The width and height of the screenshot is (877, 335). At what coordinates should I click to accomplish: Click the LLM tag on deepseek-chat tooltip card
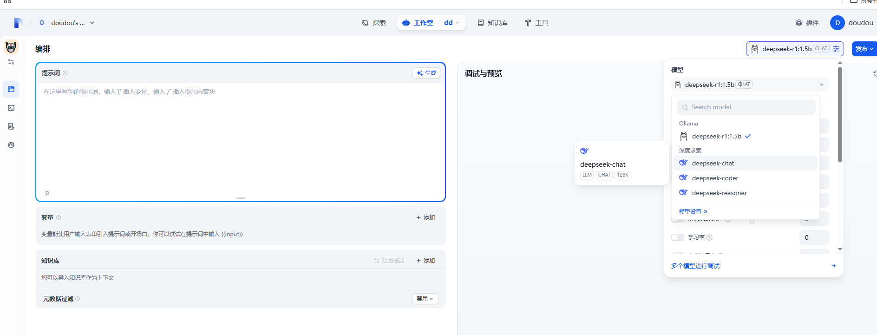(587, 175)
